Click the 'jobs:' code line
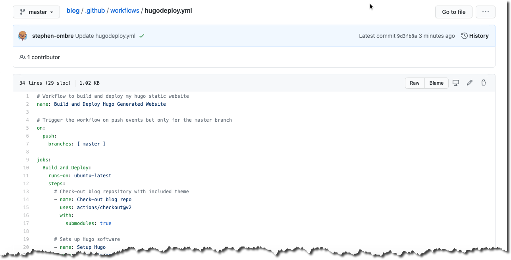This screenshot has height=260, width=511. [44, 160]
